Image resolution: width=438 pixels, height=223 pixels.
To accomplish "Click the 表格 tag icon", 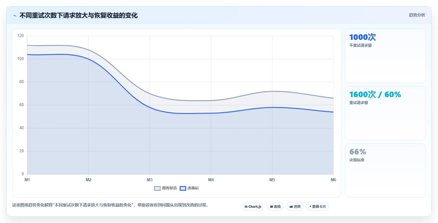I will coord(272,206).
